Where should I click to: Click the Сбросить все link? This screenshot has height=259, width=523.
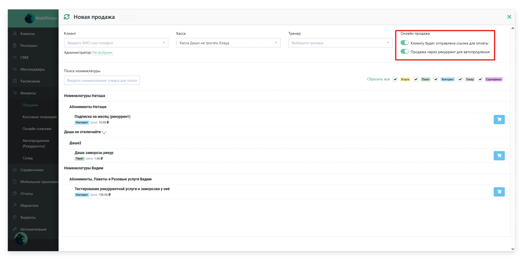[378, 79]
